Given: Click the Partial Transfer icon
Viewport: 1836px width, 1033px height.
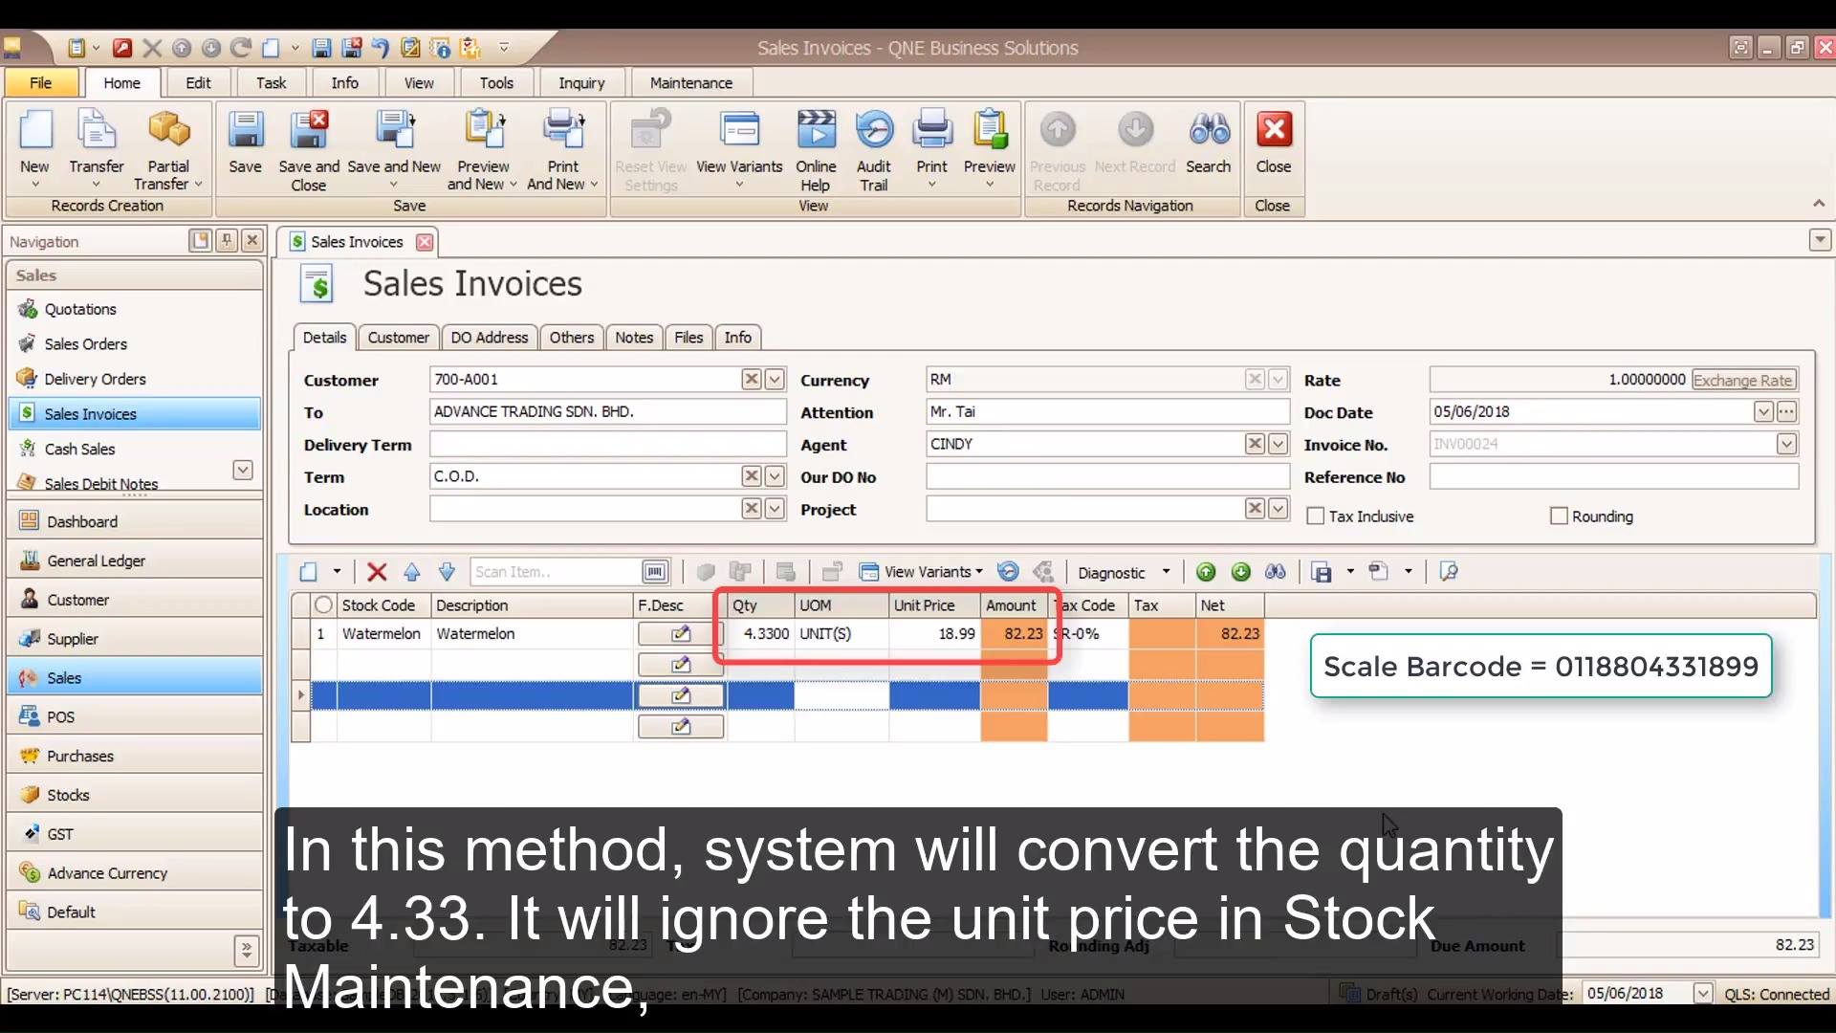Looking at the screenshot, I should (x=168, y=130).
